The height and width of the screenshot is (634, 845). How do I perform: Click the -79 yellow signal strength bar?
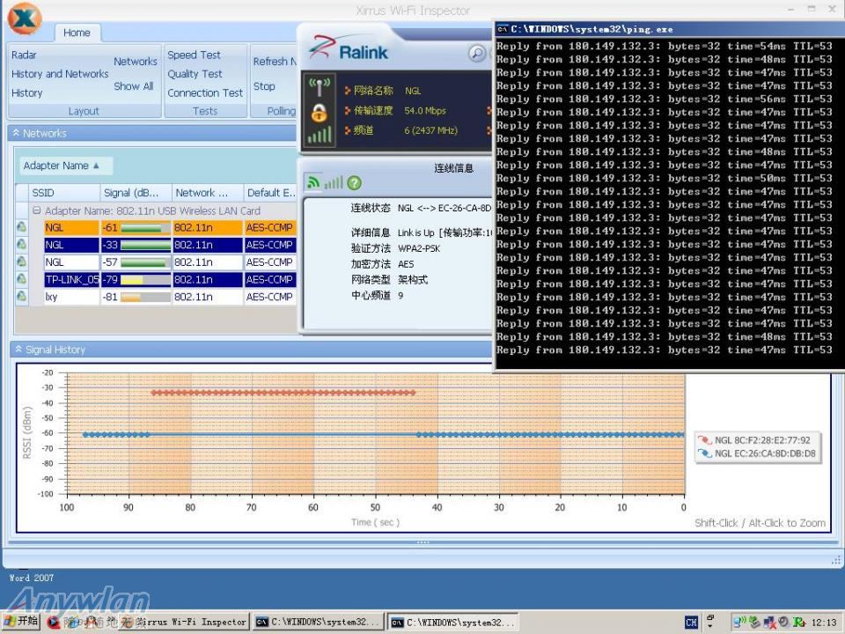click(x=145, y=280)
